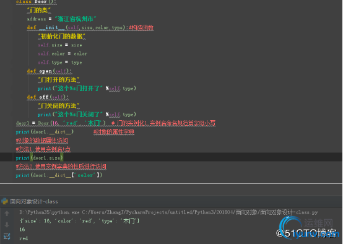Image resolution: width=343 pixels, height=244 pixels.
Task: Click the 'class Door():' line
Action: pyautogui.click(x=36, y=2)
